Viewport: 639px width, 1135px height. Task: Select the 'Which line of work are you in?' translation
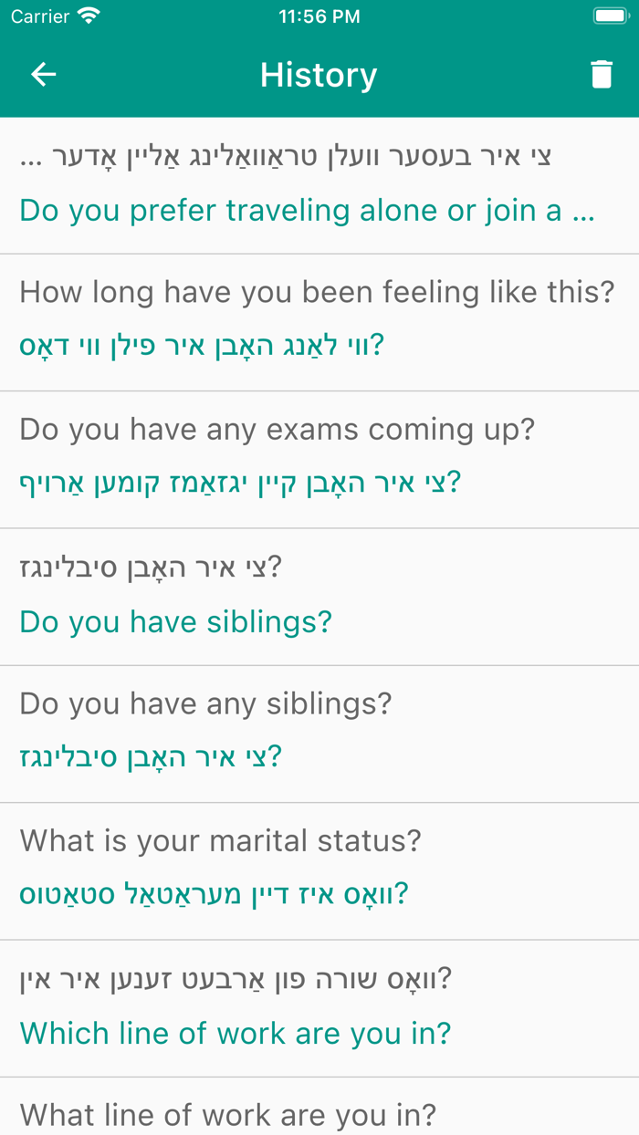tap(236, 1032)
